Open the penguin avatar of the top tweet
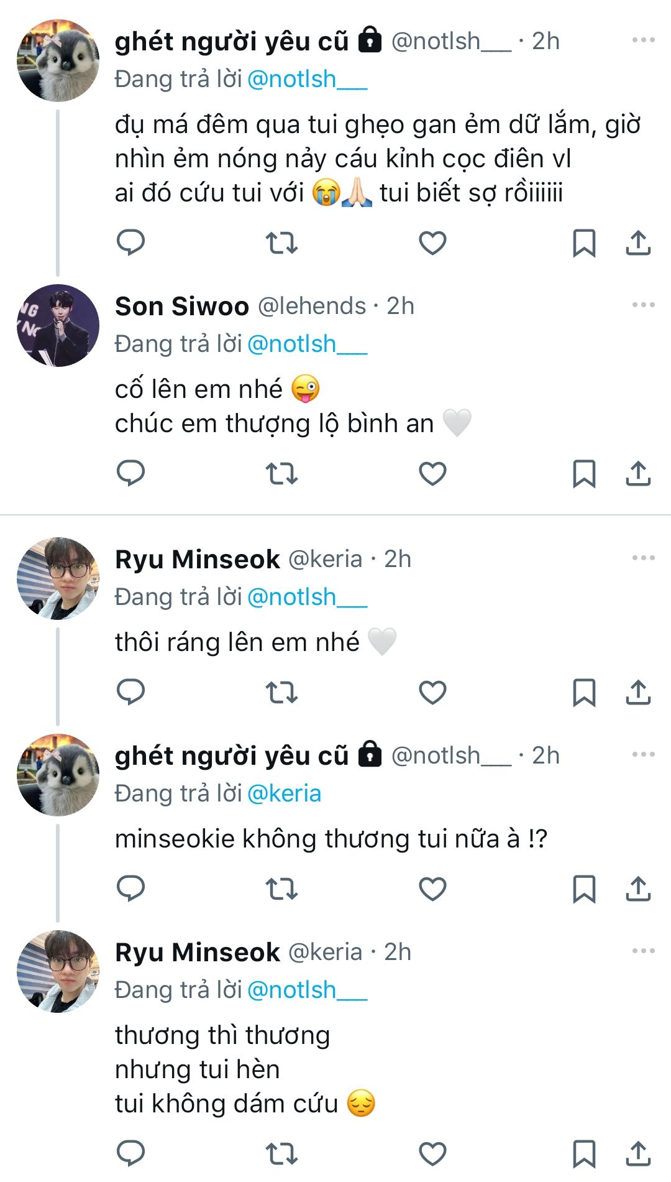The height and width of the screenshot is (1182, 671). click(x=58, y=60)
